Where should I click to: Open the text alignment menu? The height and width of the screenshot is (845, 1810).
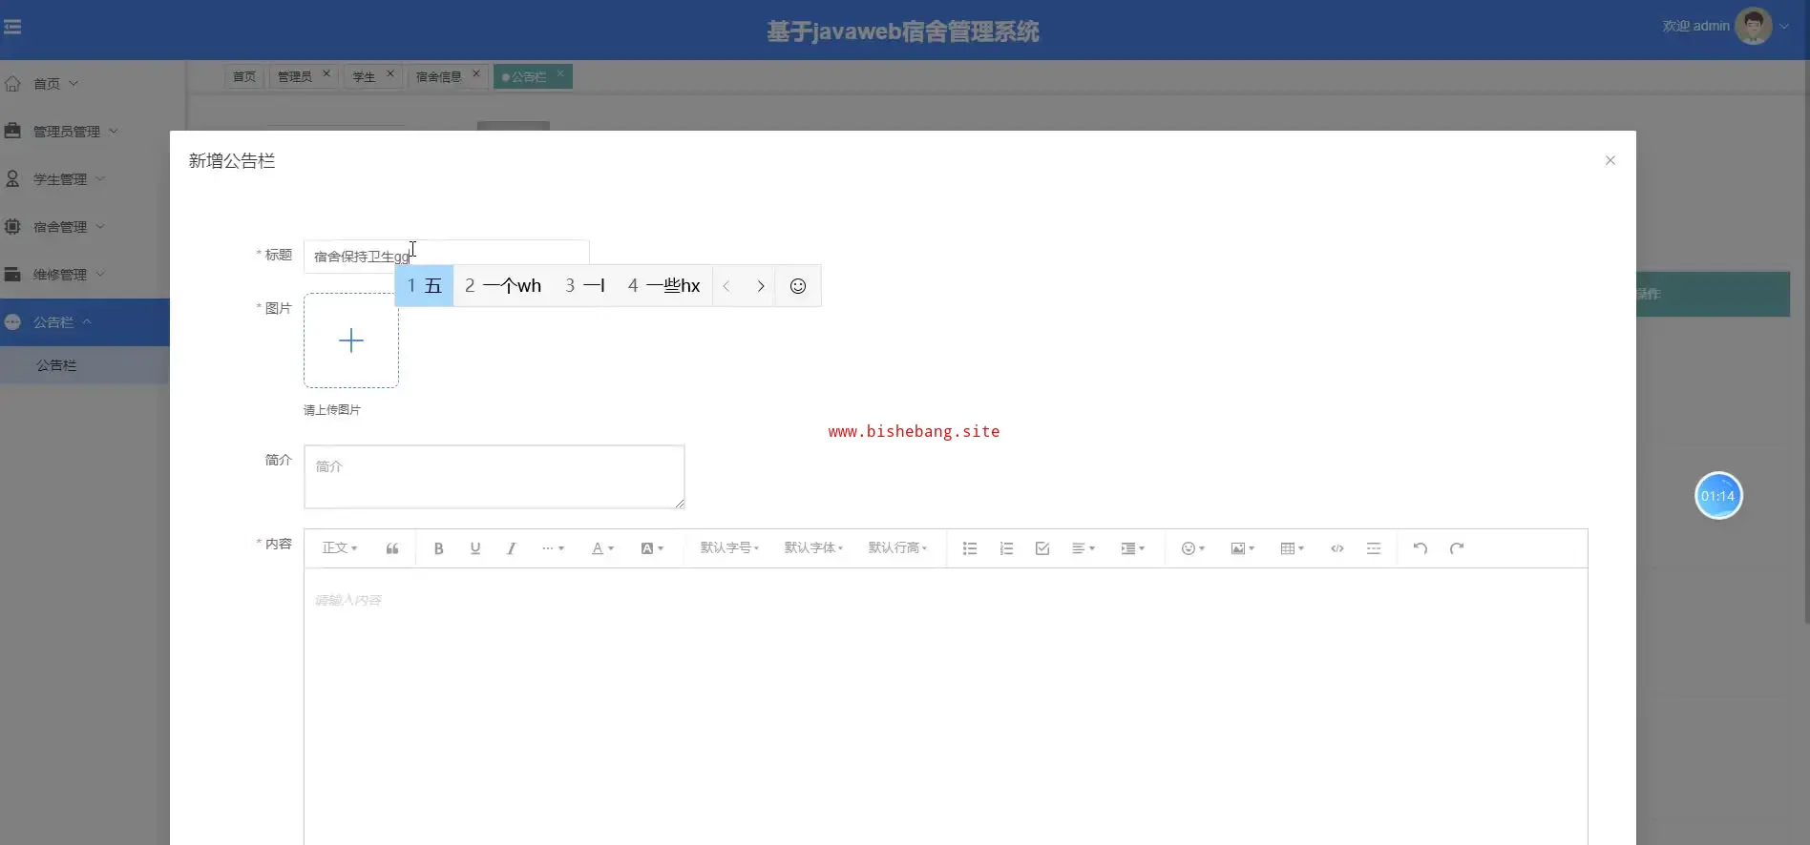coord(1084,548)
